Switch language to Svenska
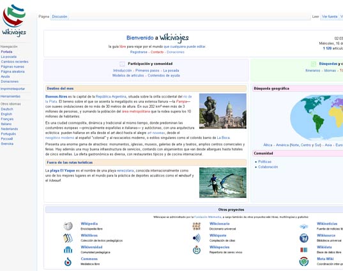The height and width of the screenshot is (271, 343). click(7, 143)
